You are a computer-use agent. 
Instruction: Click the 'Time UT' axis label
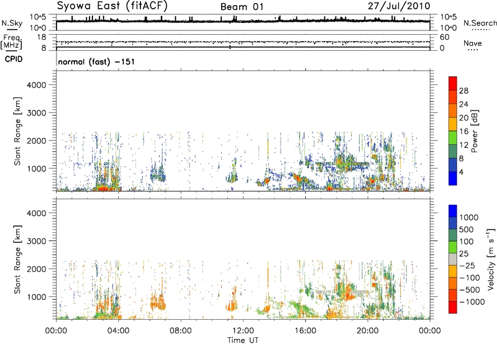coord(243,340)
